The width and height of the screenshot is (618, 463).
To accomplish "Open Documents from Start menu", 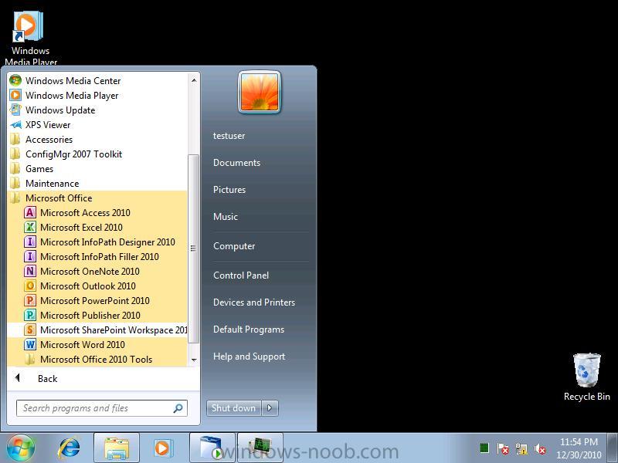I will click(x=236, y=163).
